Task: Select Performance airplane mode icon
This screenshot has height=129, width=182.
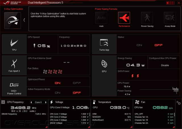Action: coord(124,18)
